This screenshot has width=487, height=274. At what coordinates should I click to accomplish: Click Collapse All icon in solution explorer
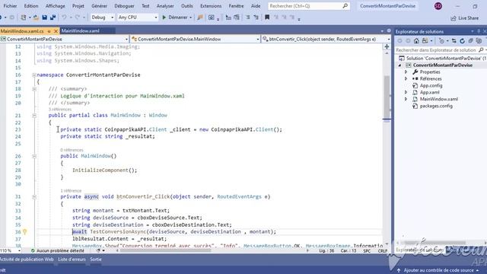pyautogui.click(x=470, y=40)
